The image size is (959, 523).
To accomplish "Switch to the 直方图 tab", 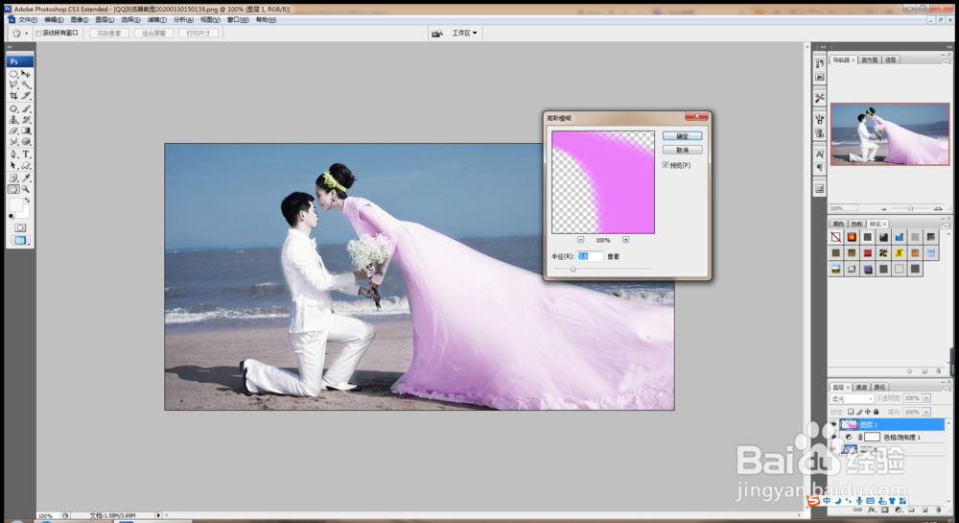I will pos(869,59).
